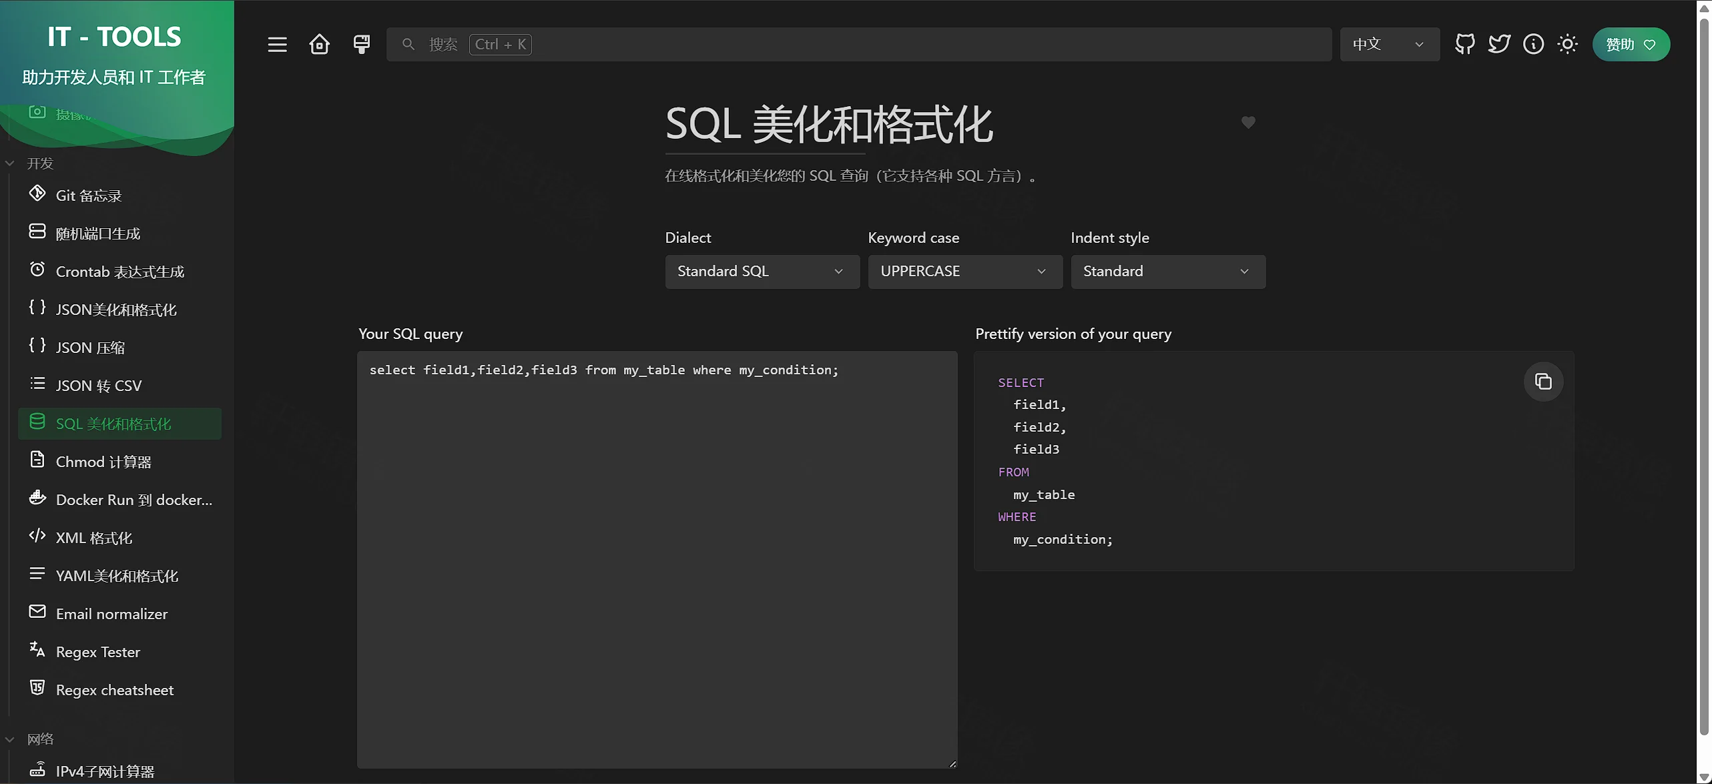The width and height of the screenshot is (1712, 784).
Task: Open Email normalizer tool
Action: [120, 614]
